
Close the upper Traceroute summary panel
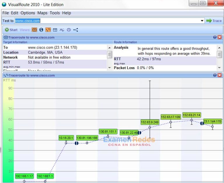click(219, 37)
